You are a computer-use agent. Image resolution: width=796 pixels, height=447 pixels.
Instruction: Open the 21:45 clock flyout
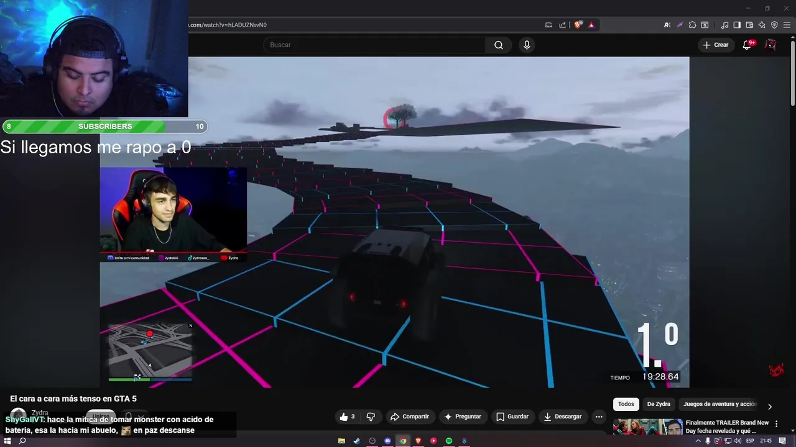click(x=766, y=441)
